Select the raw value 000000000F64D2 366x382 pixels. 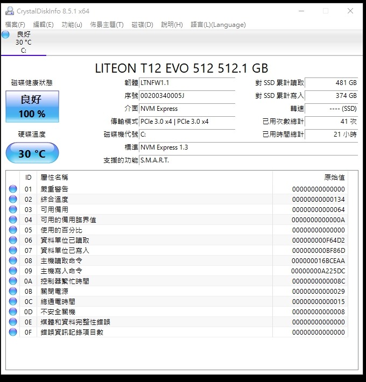point(318,240)
